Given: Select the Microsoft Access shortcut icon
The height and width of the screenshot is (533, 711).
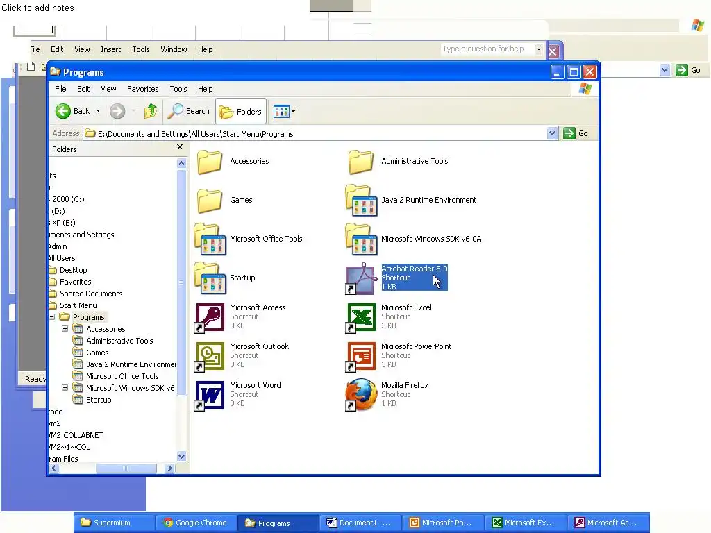Looking at the screenshot, I should pyautogui.click(x=210, y=317).
